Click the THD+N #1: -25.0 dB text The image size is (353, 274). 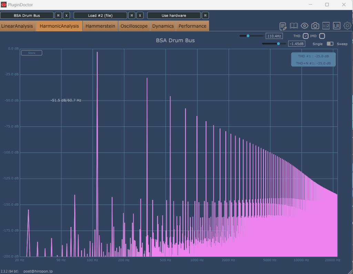pyautogui.click(x=313, y=63)
